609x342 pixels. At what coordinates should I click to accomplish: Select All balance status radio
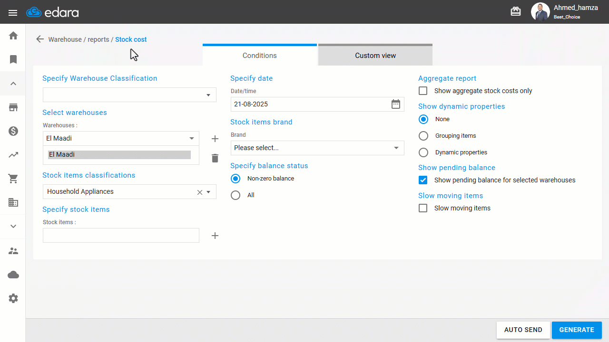click(x=236, y=195)
